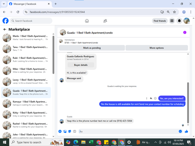Open the Lacey conversation

click(26, 81)
